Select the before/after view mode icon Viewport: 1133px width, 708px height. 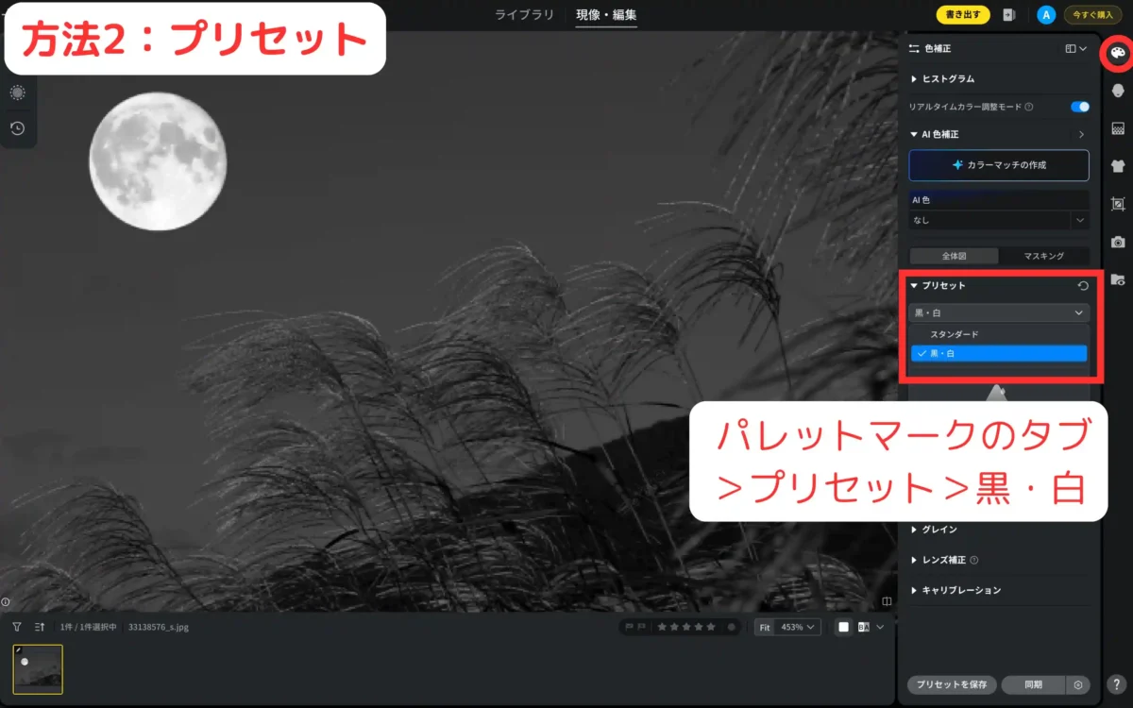point(863,627)
